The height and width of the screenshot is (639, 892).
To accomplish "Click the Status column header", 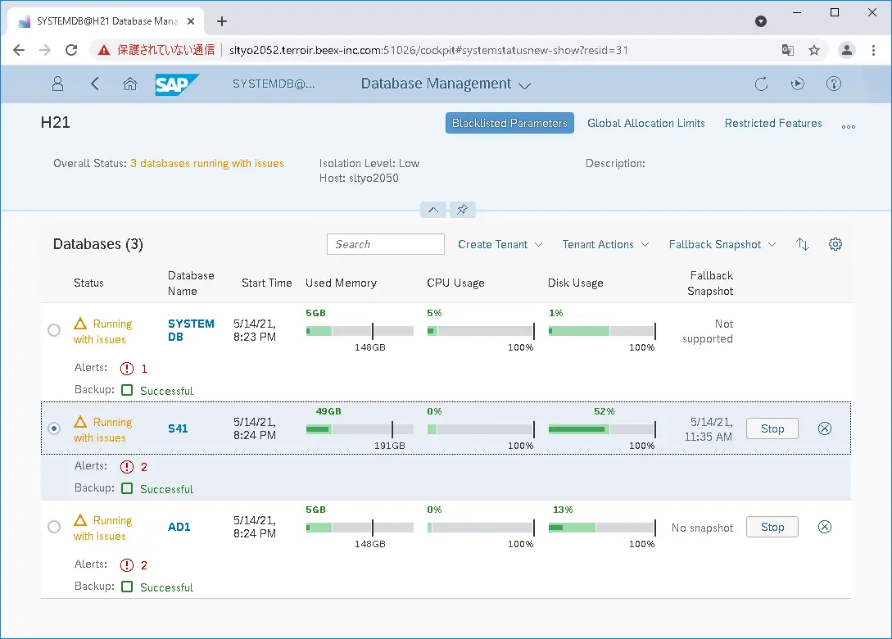I will click(x=88, y=283).
